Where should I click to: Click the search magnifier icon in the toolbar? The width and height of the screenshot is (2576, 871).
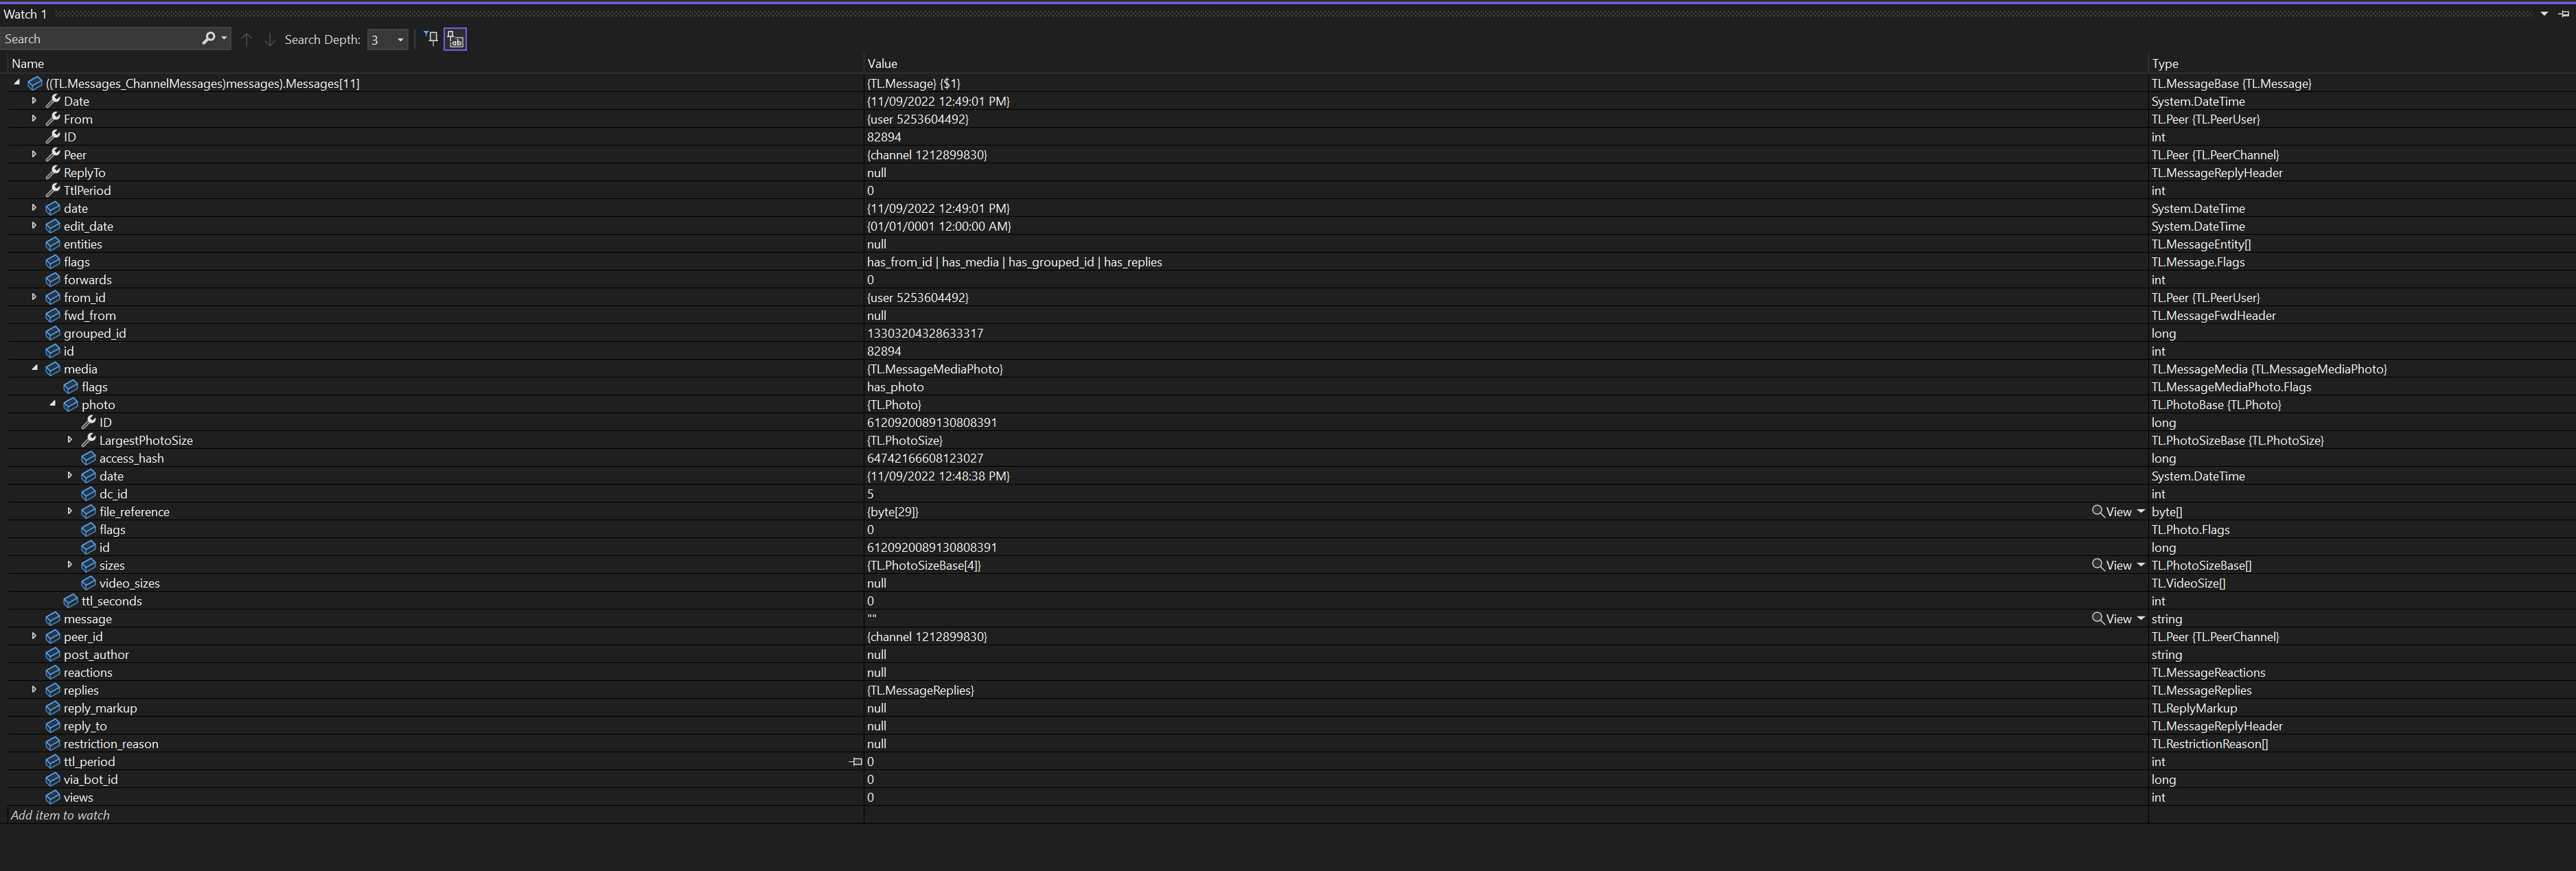click(x=208, y=38)
